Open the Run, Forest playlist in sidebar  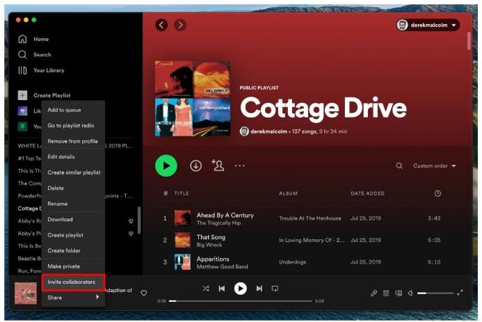pyautogui.click(x=29, y=271)
